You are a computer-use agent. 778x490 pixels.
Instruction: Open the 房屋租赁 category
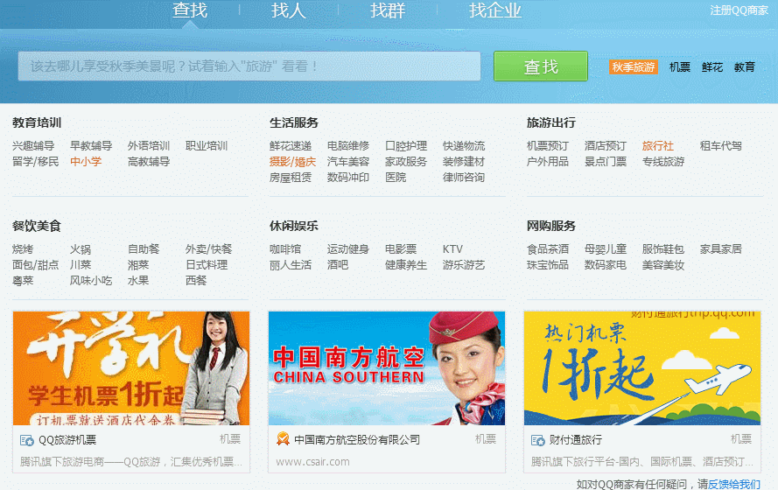(x=291, y=178)
